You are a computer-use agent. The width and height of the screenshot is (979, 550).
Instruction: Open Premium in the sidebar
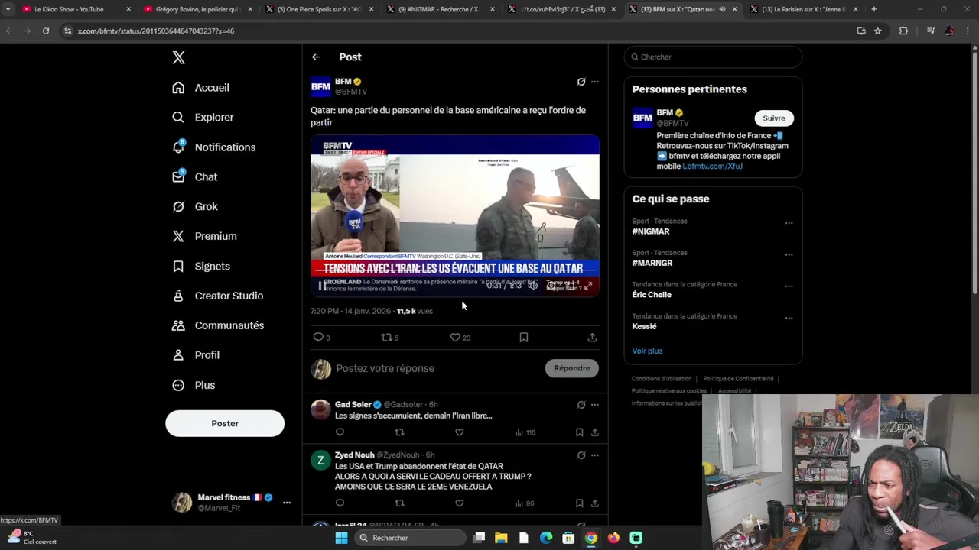click(205, 236)
